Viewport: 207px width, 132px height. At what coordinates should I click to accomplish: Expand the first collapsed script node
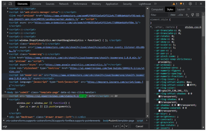pos(8,9)
